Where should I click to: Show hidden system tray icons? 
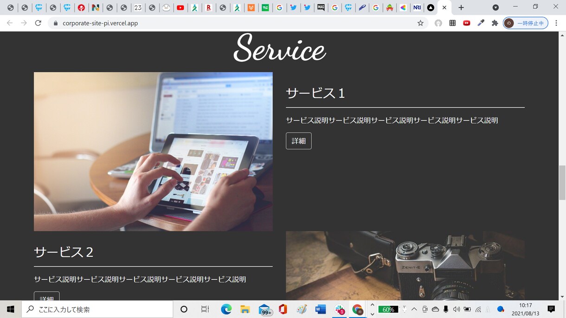pyautogui.click(x=414, y=309)
